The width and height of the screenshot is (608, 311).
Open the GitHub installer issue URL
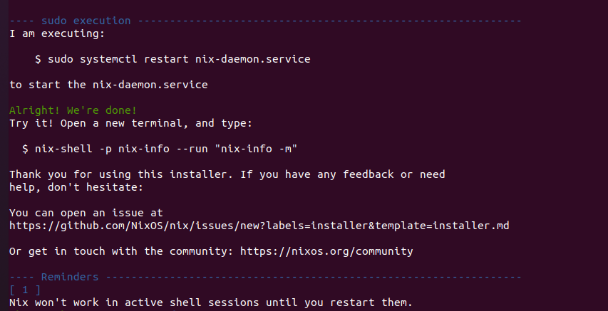259,226
